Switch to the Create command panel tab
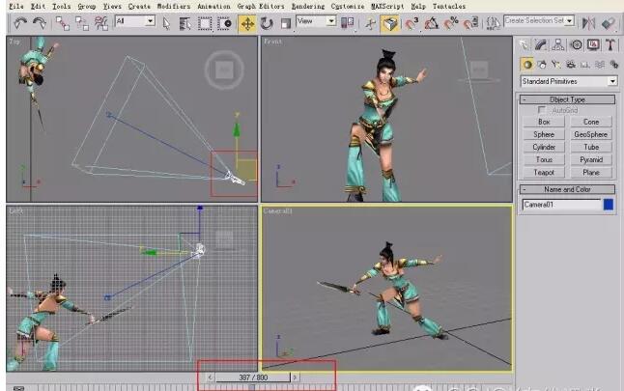 525,44
